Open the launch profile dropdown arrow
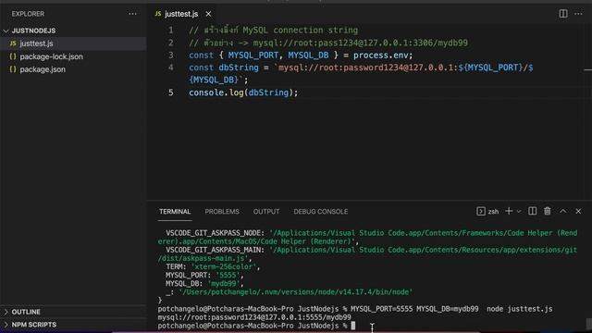Viewport: 592px width, 333px height. click(x=519, y=212)
